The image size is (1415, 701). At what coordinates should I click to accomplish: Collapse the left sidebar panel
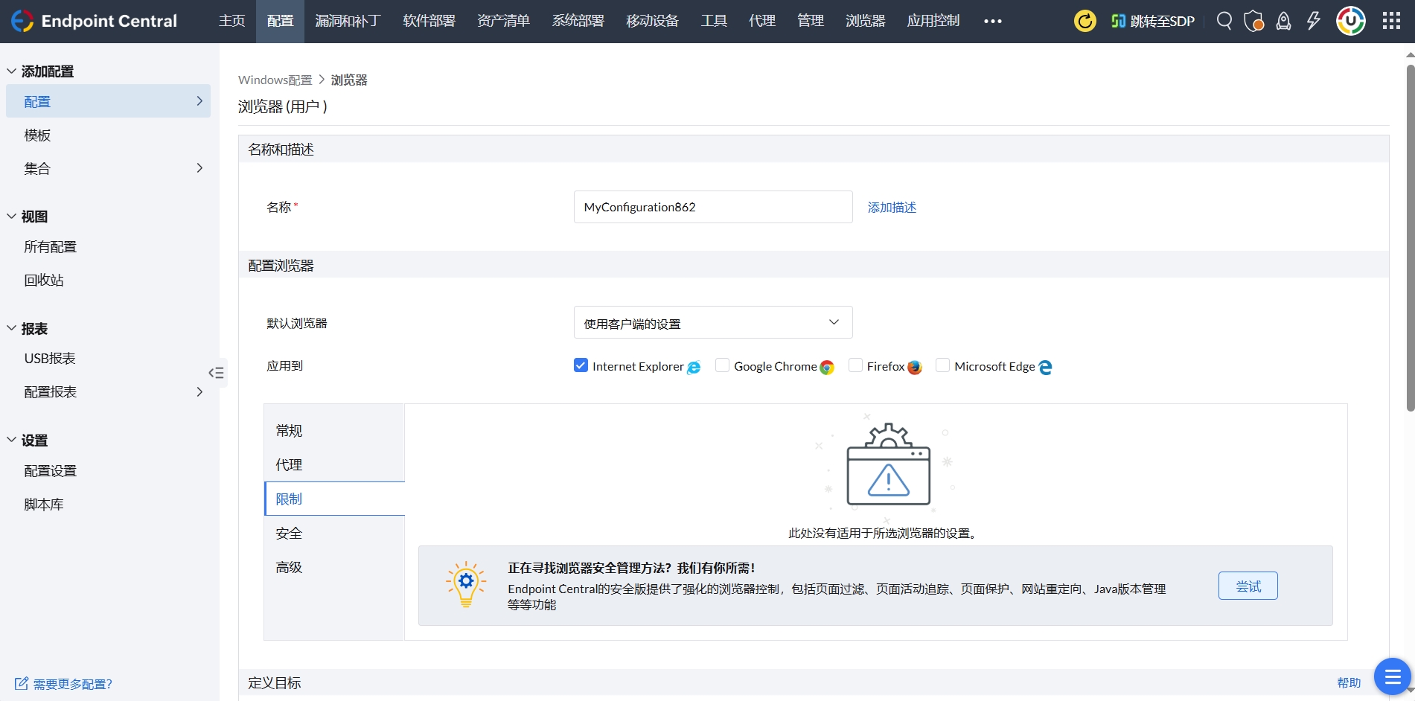click(217, 373)
